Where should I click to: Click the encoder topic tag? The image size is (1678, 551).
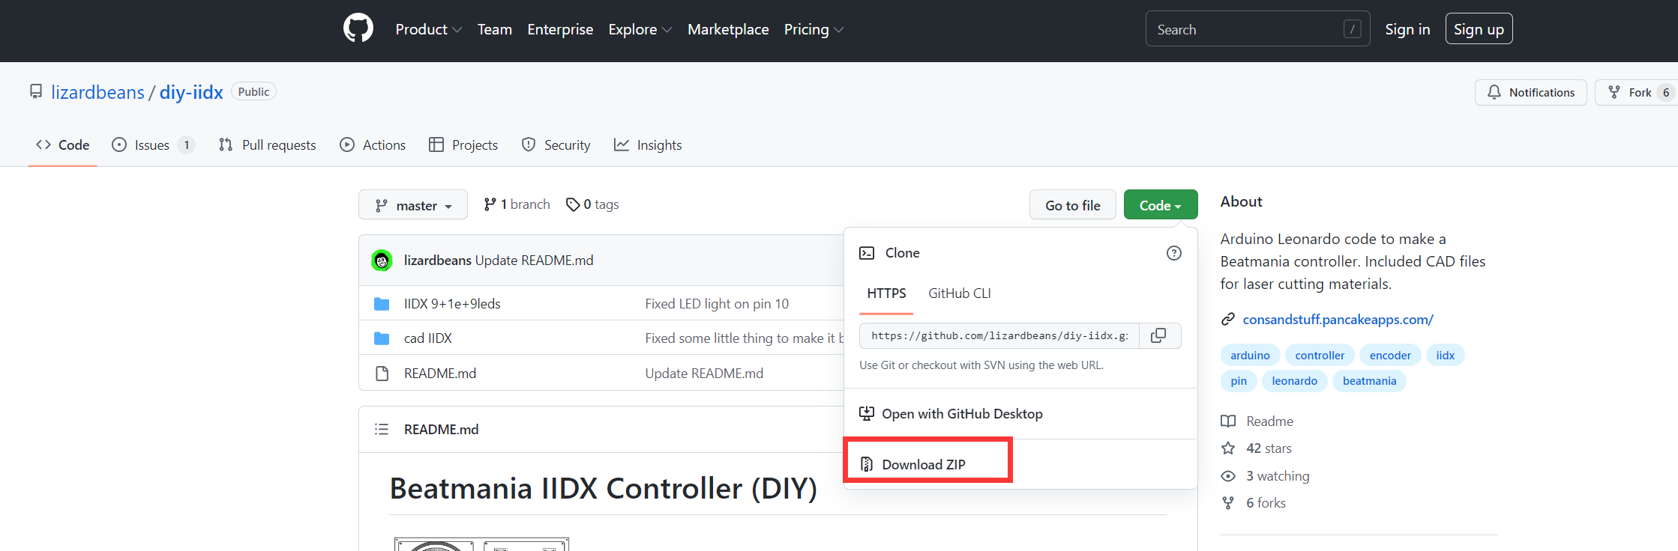tap(1390, 356)
